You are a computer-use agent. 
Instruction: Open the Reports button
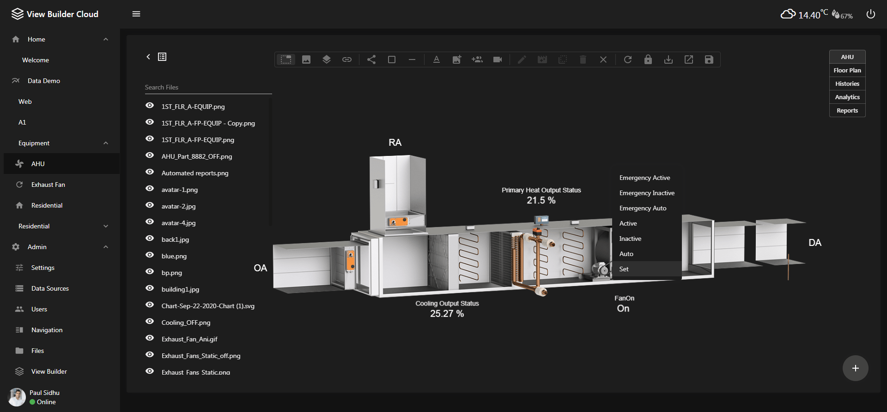847,110
